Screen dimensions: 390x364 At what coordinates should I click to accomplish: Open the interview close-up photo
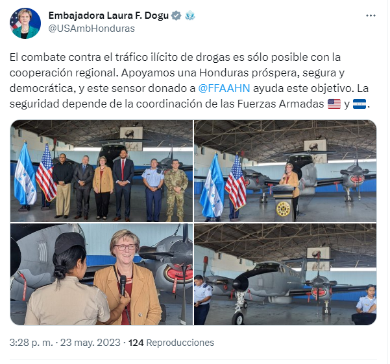click(101, 275)
